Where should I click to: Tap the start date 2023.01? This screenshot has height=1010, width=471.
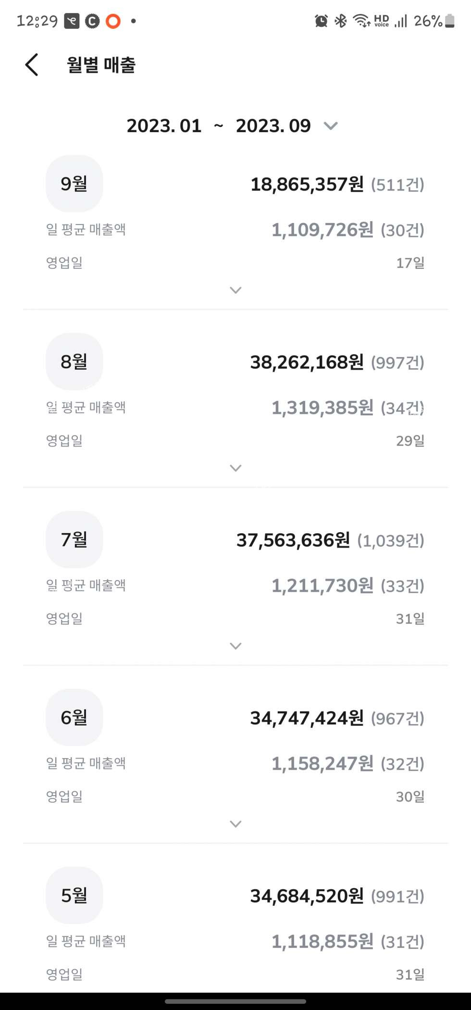(164, 126)
